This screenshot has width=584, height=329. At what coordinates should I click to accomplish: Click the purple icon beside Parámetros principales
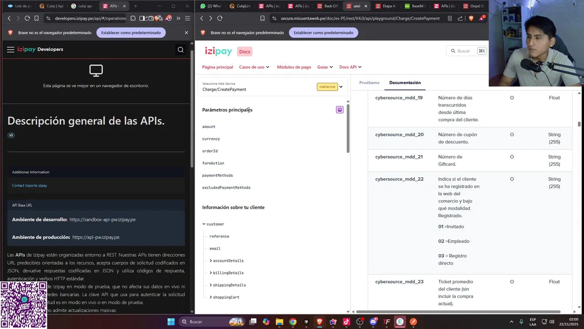point(339,110)
